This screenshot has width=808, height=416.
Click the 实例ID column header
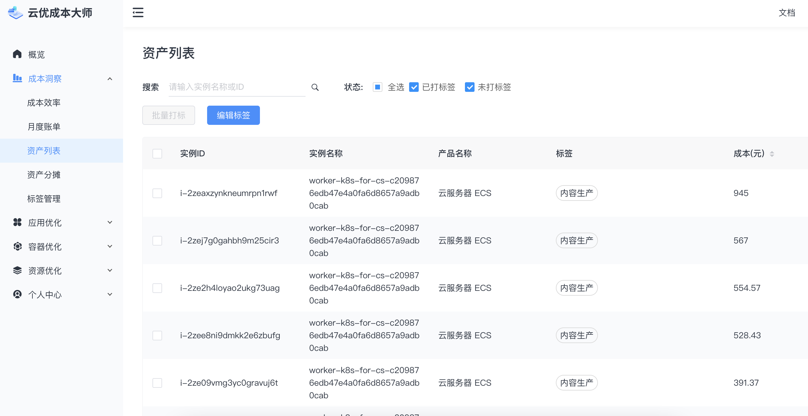click(x=192, y=154)
